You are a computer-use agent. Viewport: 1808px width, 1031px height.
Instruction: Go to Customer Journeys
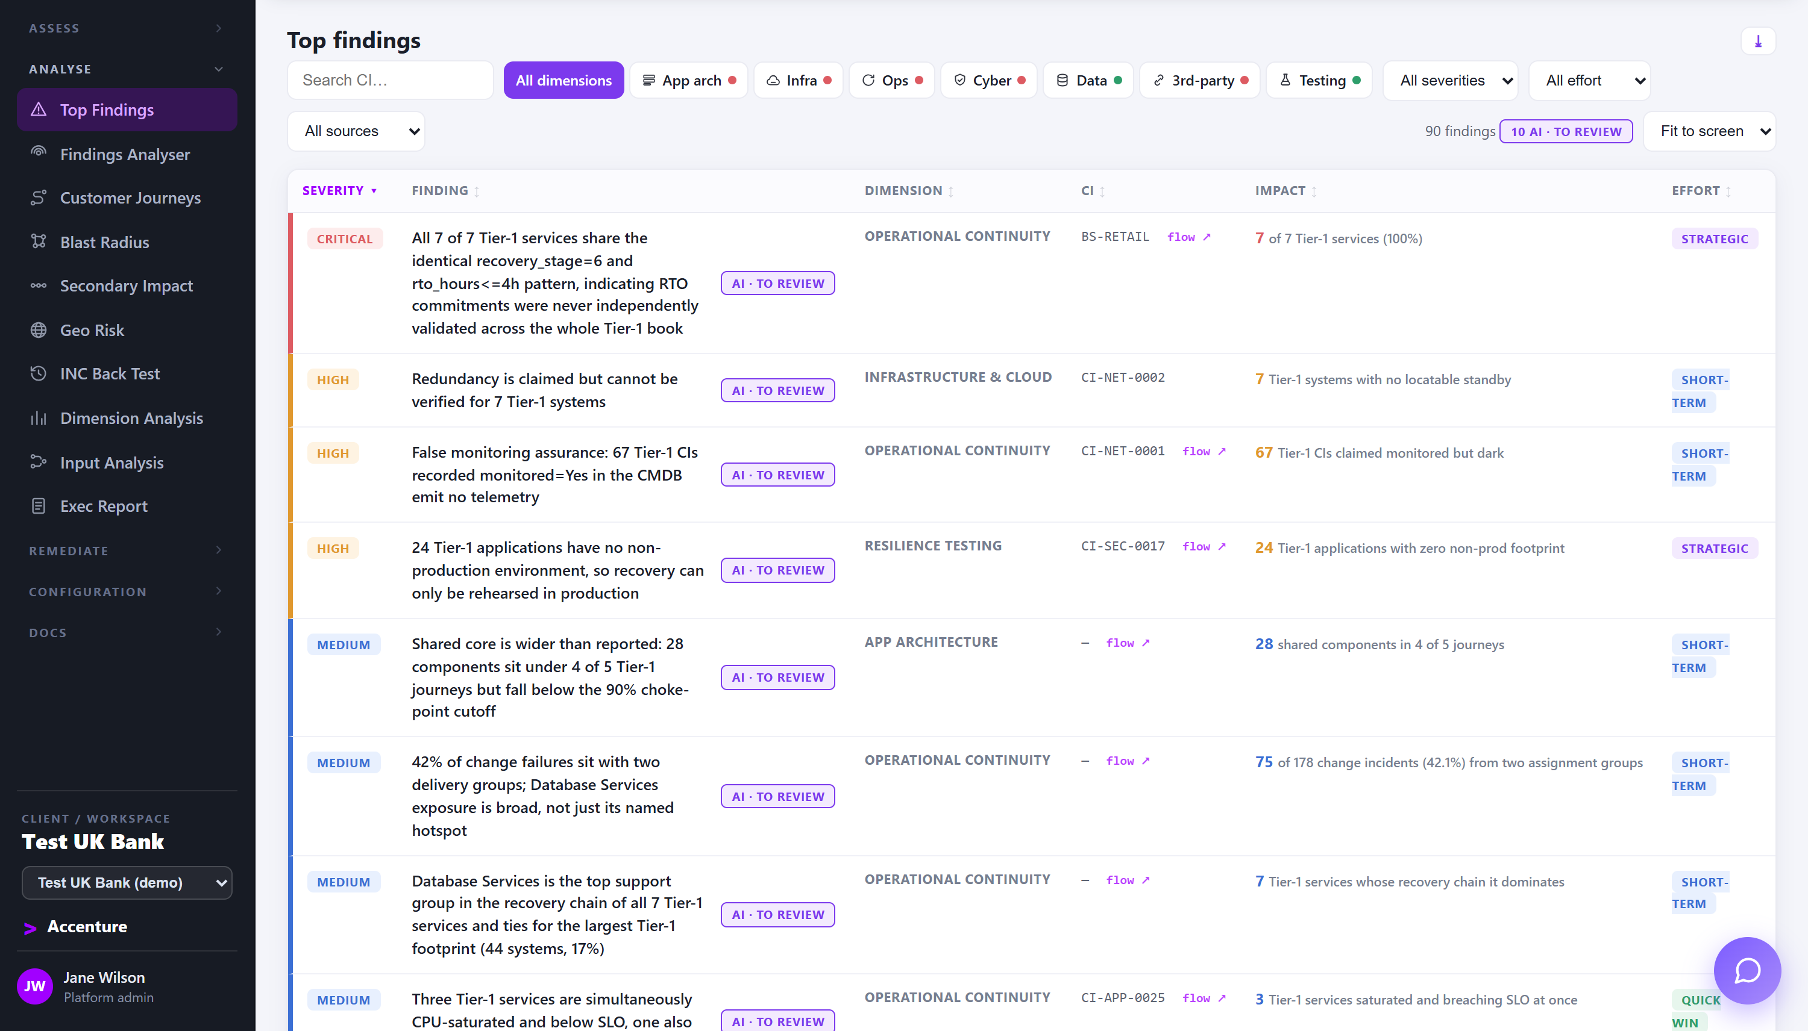click(x=127, y=198)
